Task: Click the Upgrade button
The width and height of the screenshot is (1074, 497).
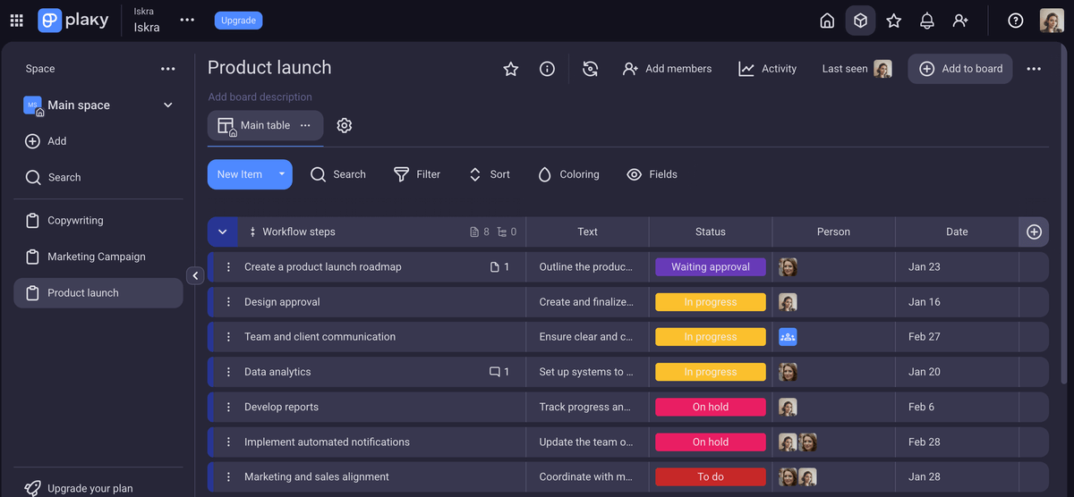Action: (238, 21)
